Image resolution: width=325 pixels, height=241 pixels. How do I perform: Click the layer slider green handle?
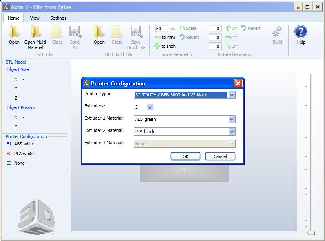coord(311,233)
